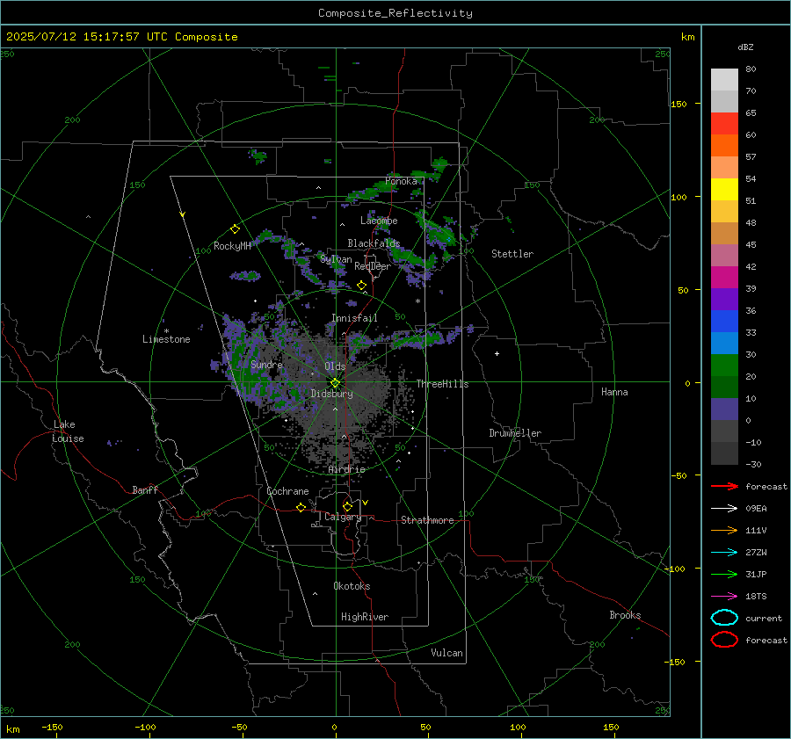Click the dBZ legend heading
The width and height of the screenshot is (791, 739).
coord(745,47)
